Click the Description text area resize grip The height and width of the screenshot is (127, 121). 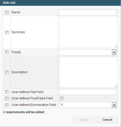pos(116,86)
